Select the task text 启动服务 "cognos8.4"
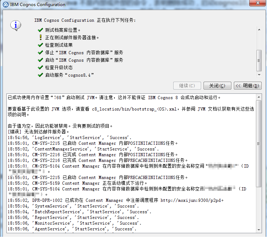 69,75
